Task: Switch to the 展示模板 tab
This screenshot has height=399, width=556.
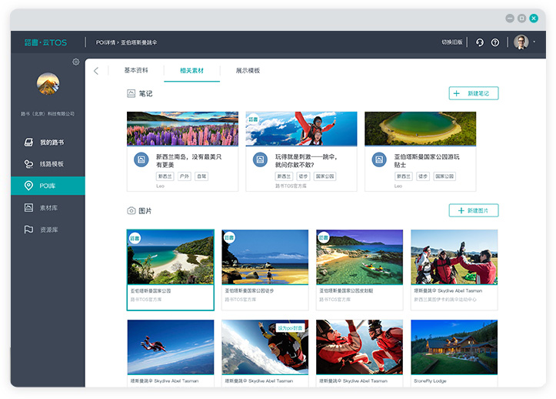Action: tap(248, 70)
